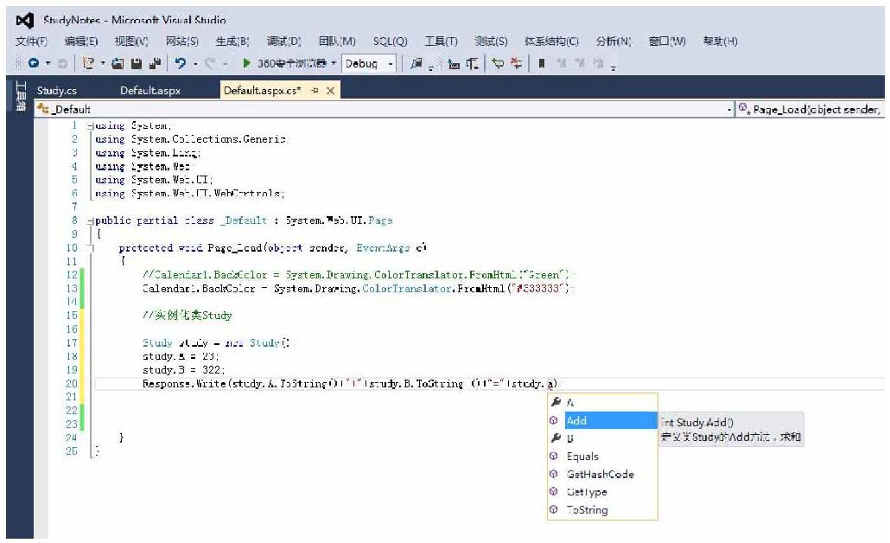Pin the Default.aspx.cs tab
Image resolution: width=890 pixels, height=543 pixels.
point(315,90)
